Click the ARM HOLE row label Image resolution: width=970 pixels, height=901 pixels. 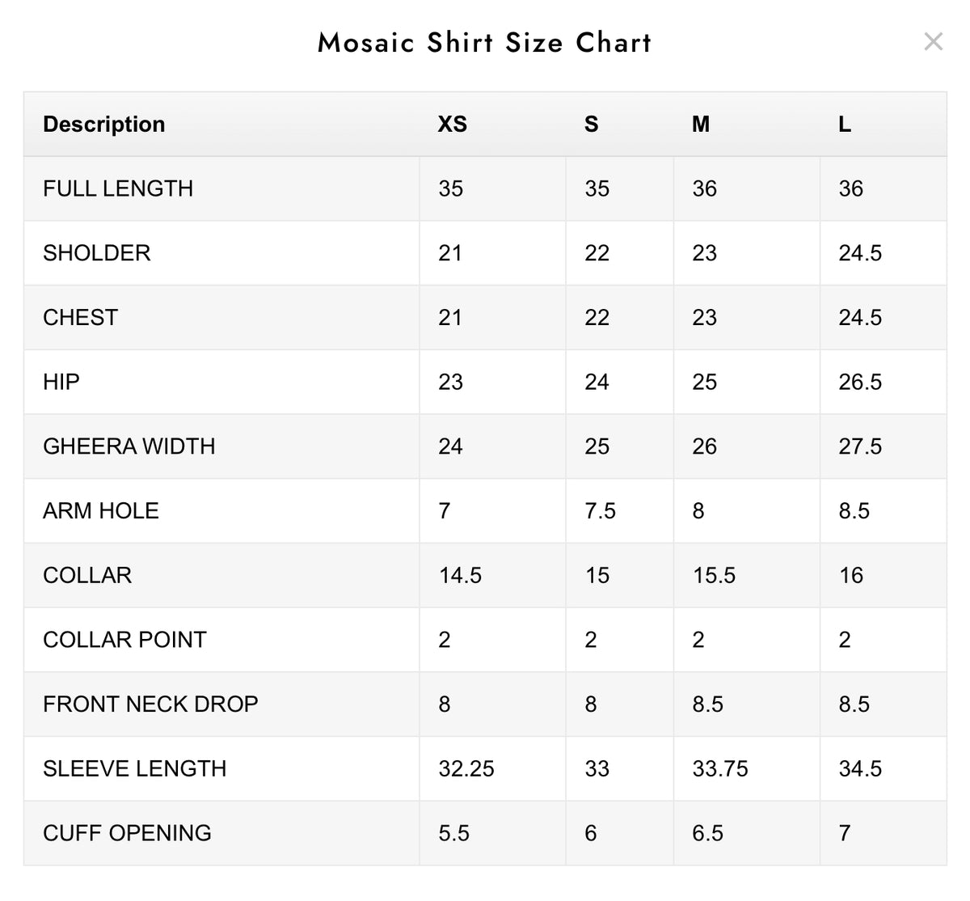(101, 510)
